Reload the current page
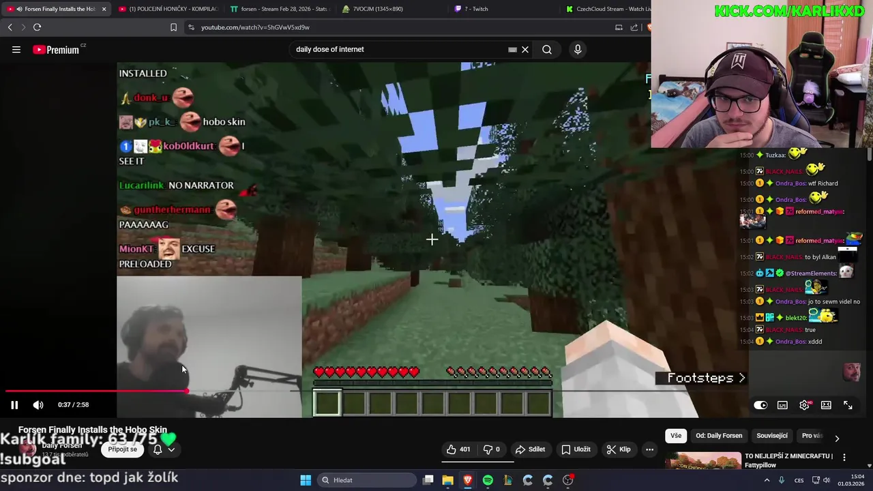873x491 pixels. pyautogui.click(x=37, y=27)
